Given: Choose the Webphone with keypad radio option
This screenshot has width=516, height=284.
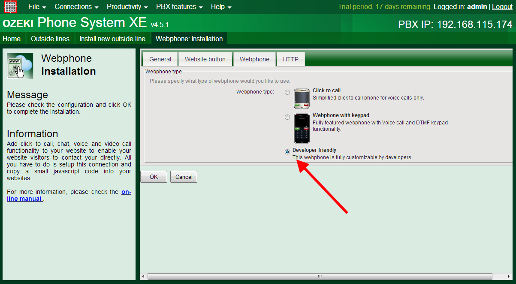Looking at the screenshot, I should (x=287, y=117).
